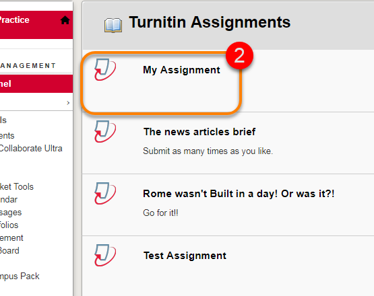Select the Campus Pack sidebar item
This screenshot has width=374, height=296.
20,276
